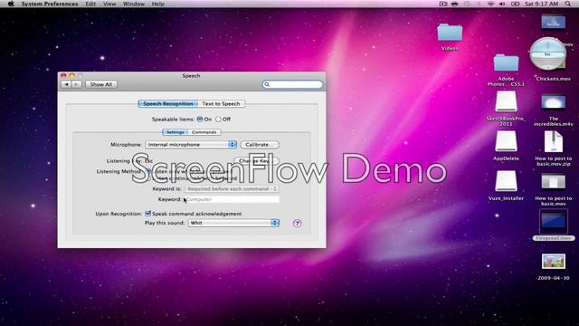Toggle Speak command acknowledgement checkbox

click(x=148, y=214)
